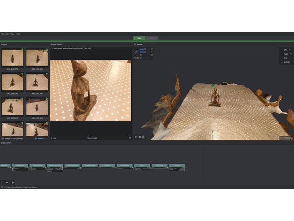The height and width of the screenshot is (221, 294).
Task: Open the View menu
Action: [x=12, y=34]
